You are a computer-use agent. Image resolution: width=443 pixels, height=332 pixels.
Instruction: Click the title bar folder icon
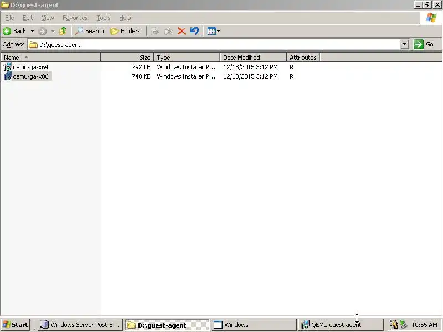5,5
